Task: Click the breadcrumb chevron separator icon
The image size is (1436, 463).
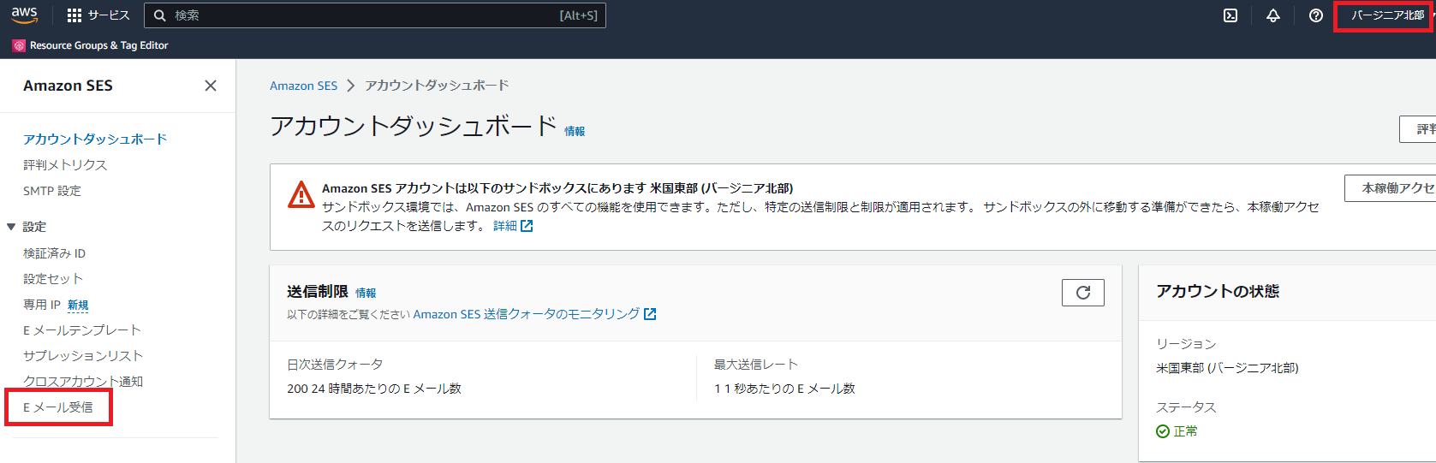Action: tap(351, 86)
